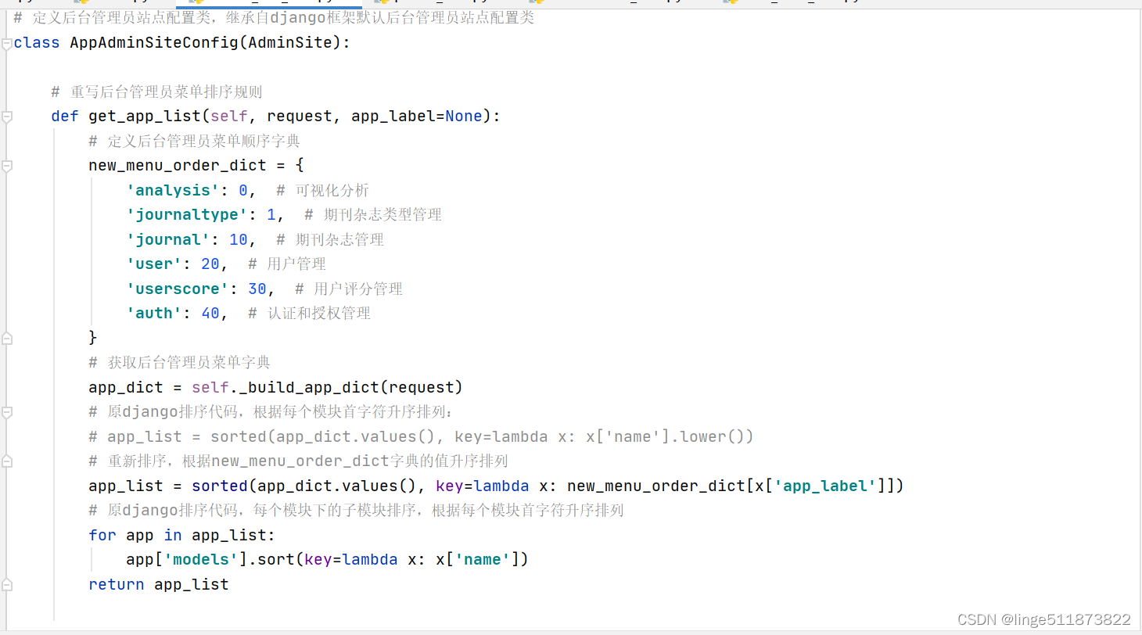This screenshot has height=635, width=1142.
Task: Click 'new_menu_order_dict[x['app_label']]' in sorted call
Action: (731, 486)
